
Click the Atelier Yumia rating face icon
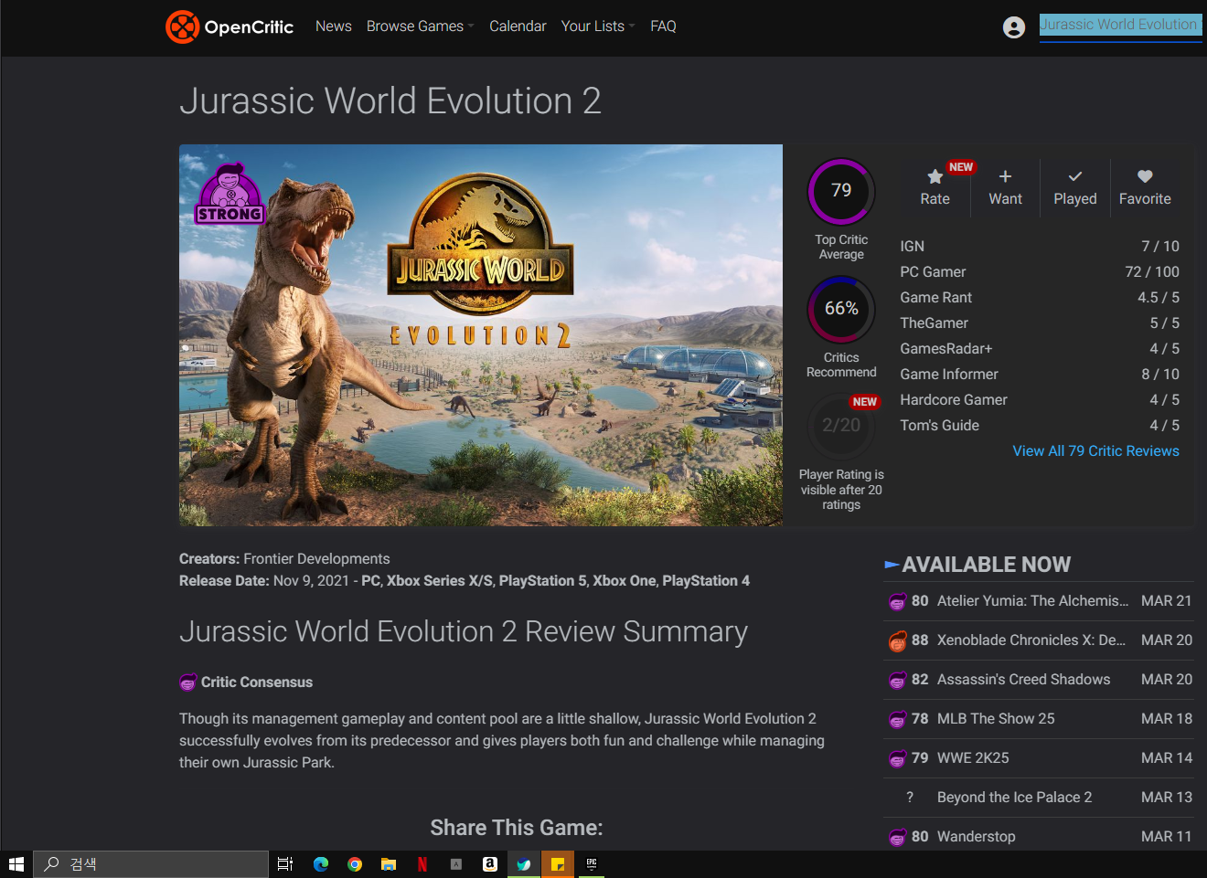(x=898, y=601)
